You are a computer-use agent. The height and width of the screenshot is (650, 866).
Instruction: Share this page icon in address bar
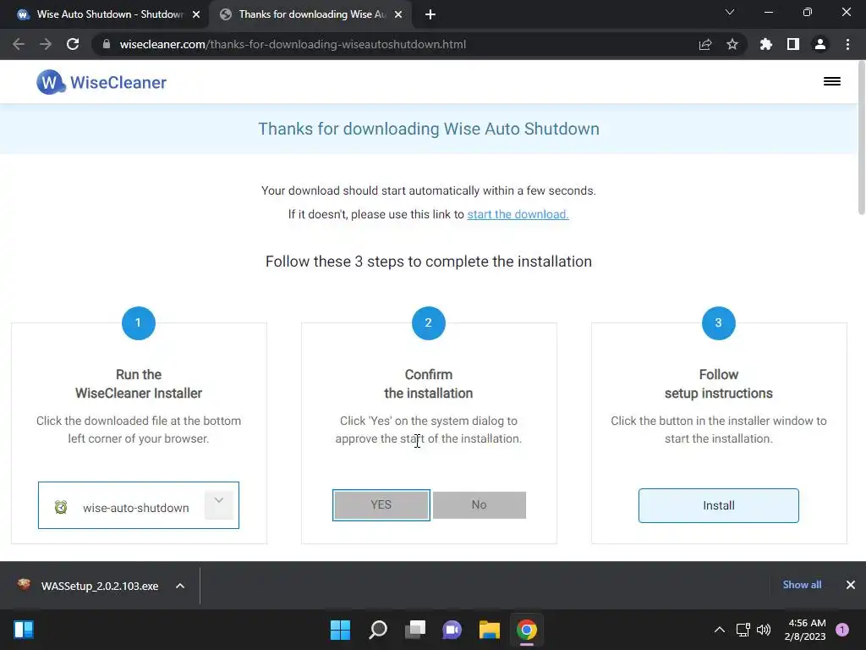click(x=705, y=44)
